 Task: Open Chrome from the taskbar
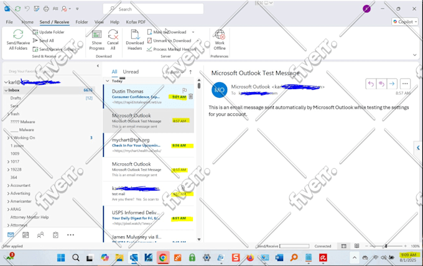[x=163, y=258]
